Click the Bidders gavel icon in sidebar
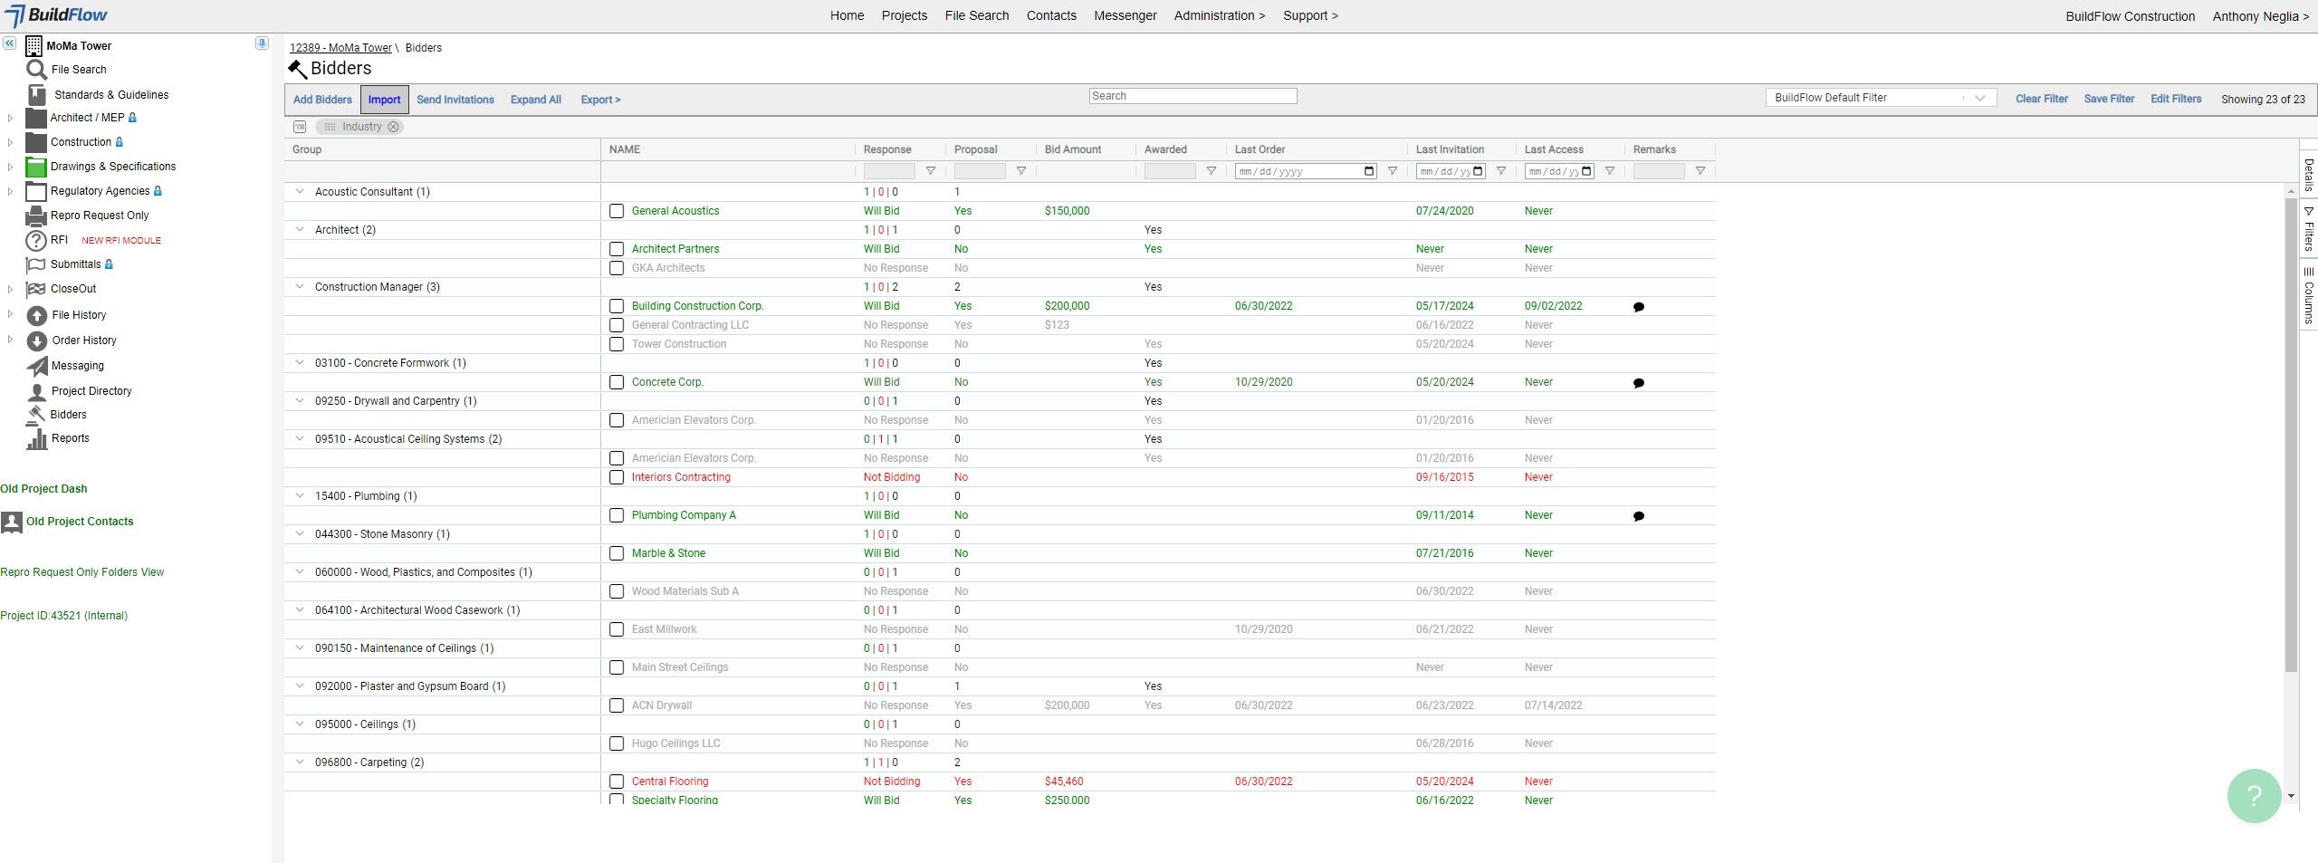 point(37,415)
